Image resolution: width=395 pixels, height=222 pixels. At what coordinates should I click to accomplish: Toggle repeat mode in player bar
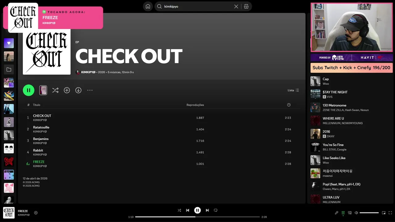pyautogui.click(x=216, y=210)
